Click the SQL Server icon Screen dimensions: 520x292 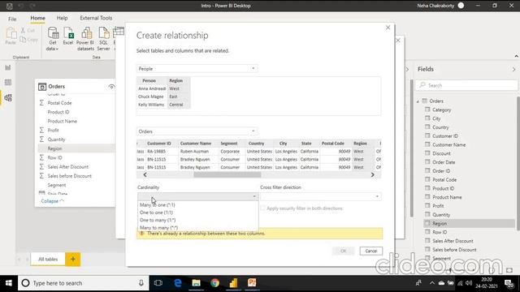[x=103, y=33]
